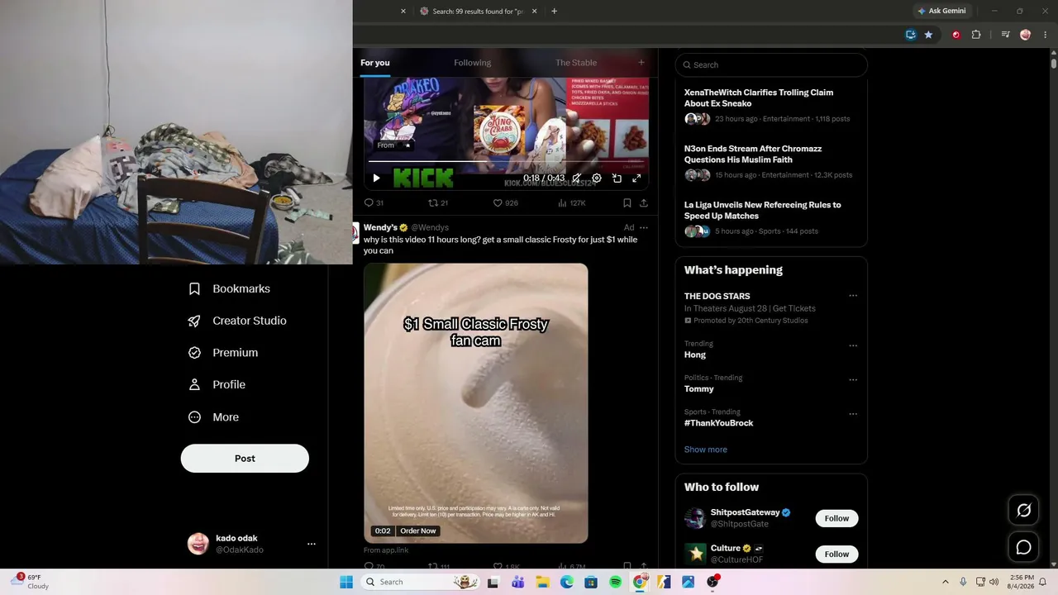
Task: Toggle the bookmark star for this page
Action: pyautogui.click(x=928, y=35)
